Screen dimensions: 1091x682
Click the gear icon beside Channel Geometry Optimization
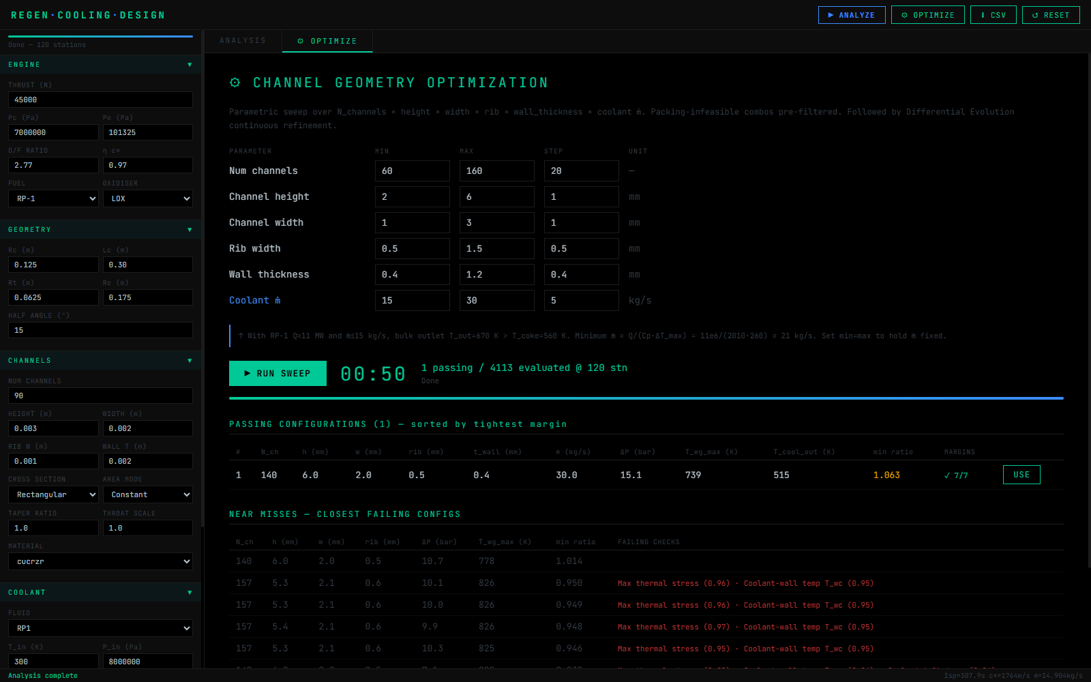235,83
